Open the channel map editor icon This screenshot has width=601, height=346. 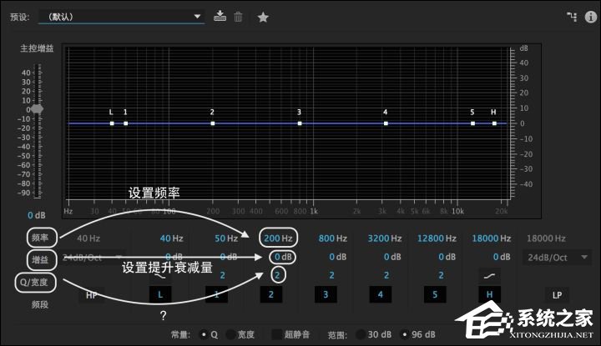[x=572, y=17]
